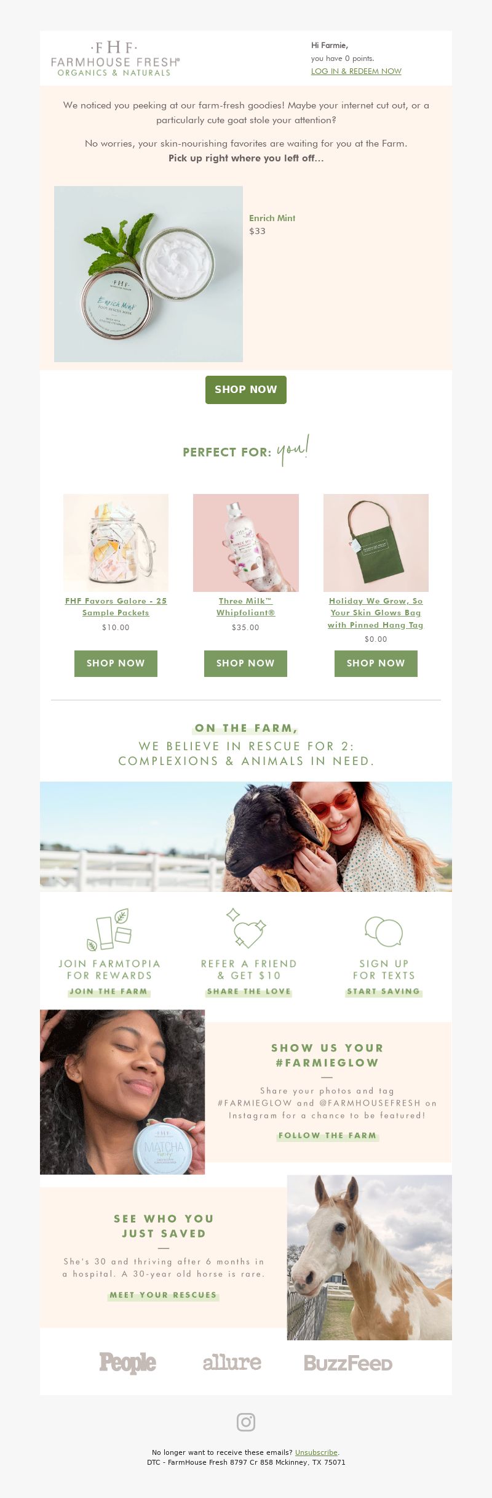The height and width of the screenshot is (1498, 492).
Task: Click the SHARE THE LOVE link
Action: pos(249,991)
